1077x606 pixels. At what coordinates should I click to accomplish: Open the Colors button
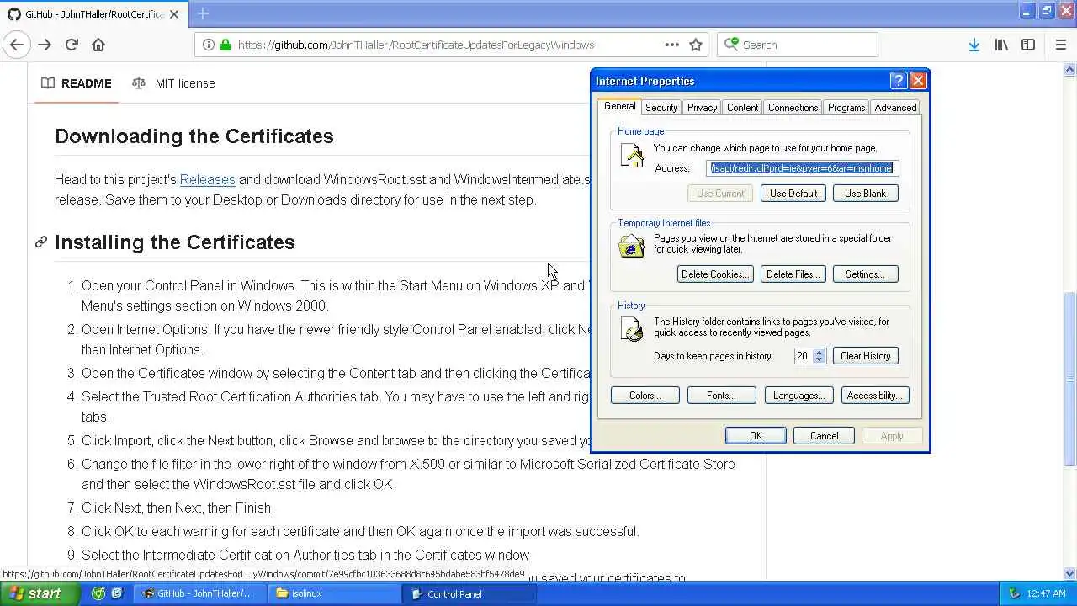coord(645,396)
